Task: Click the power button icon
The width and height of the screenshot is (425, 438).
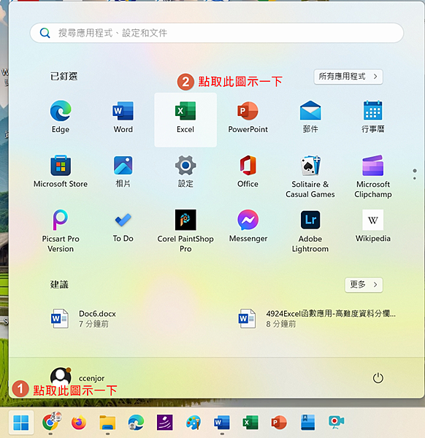Action: 378,378
